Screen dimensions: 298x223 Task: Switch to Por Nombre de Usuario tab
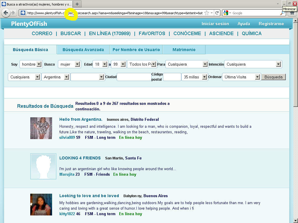pyautogui.click(x=136, y=50)
